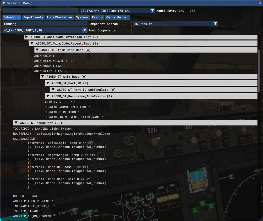The image size is (263, 221).
Task: Go to the Systems tab
Action: [82, 17]
